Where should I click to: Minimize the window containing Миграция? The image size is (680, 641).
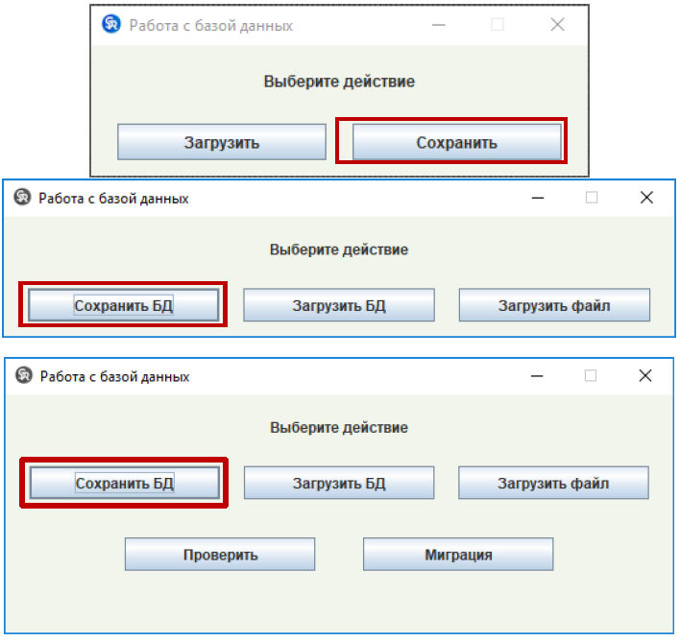(x=537, y=375)
